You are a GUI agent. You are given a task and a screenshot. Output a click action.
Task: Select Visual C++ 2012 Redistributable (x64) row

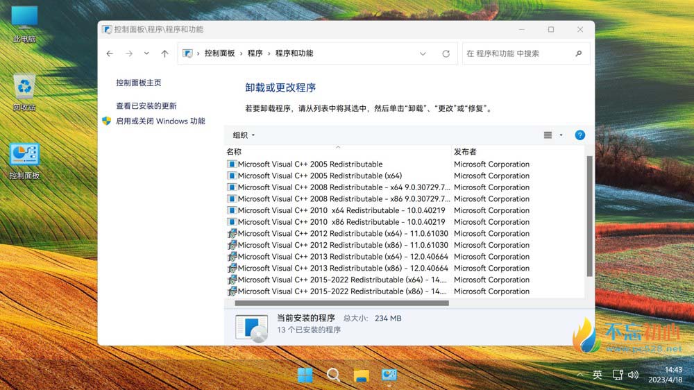pos(405,233)
